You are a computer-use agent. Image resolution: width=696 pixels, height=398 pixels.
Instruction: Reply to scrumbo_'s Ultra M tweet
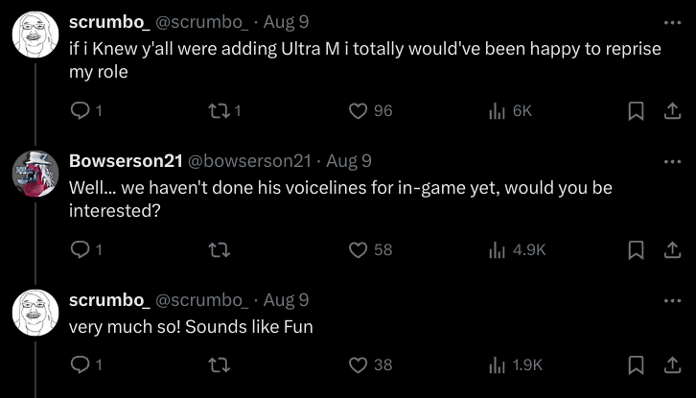(81, 111)
